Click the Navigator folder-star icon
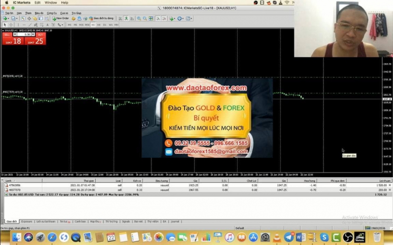 pyautogui.click(x=35, y=19)
